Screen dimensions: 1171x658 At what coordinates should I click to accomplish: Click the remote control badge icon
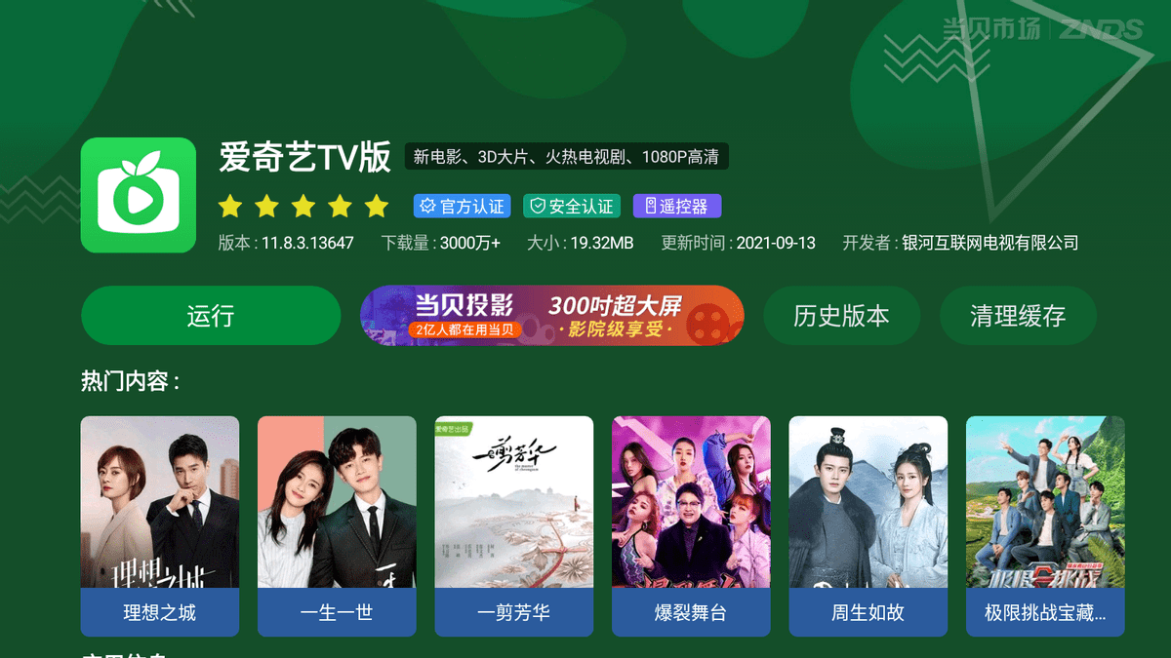pos(648,207)
